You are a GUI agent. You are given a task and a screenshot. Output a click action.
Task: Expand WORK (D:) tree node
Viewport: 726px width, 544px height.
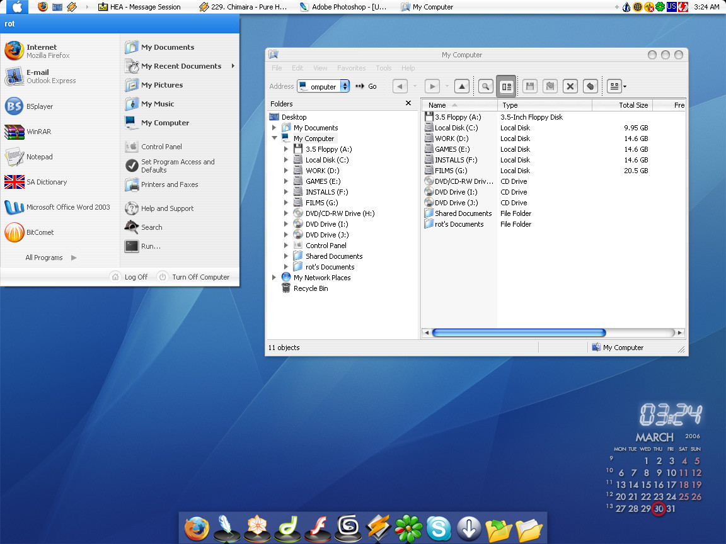[285, 170]
